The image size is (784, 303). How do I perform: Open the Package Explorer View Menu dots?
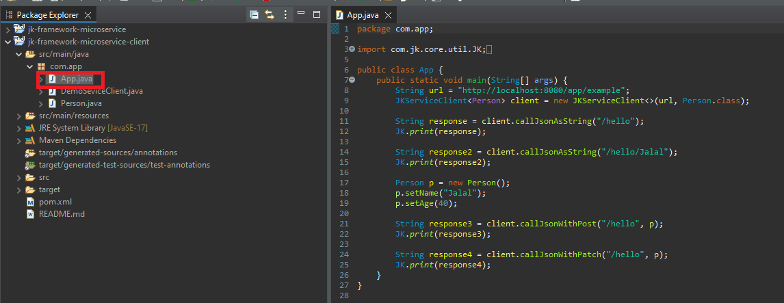click(x=285, y=15)
